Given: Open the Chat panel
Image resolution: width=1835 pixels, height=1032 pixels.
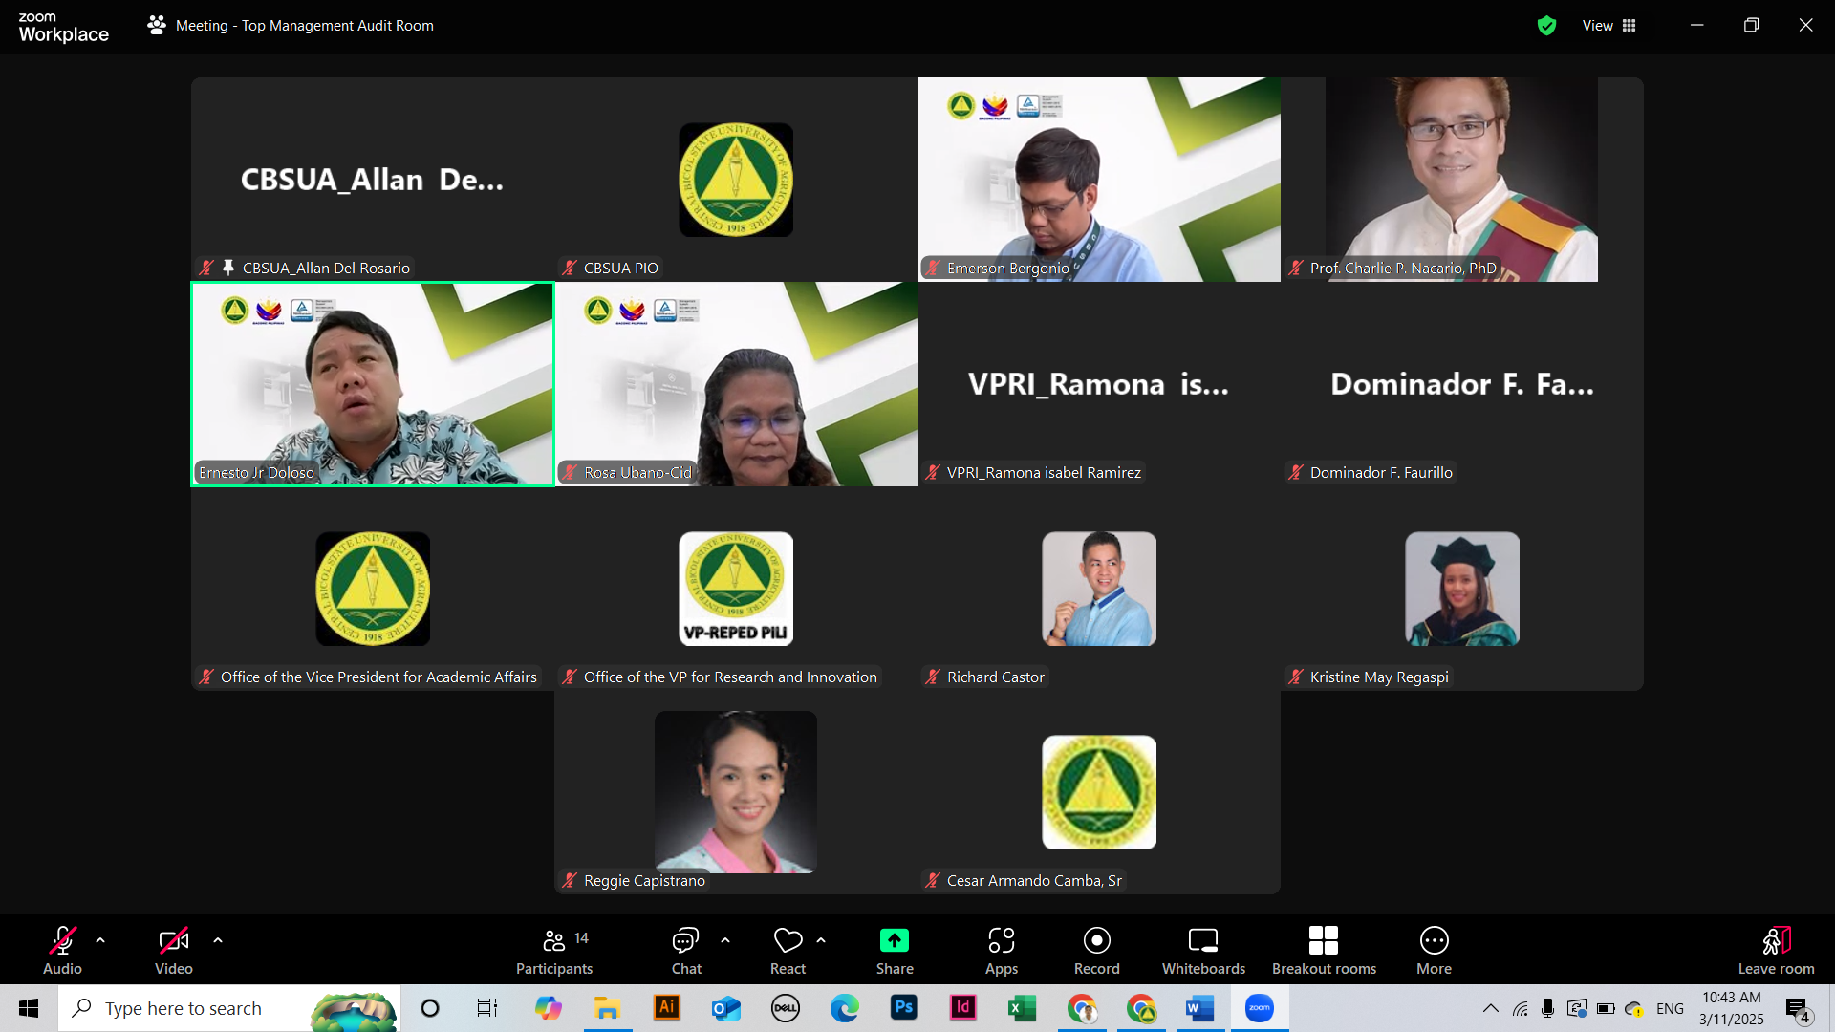Looking at the screenshot, I should click(685, 951).
